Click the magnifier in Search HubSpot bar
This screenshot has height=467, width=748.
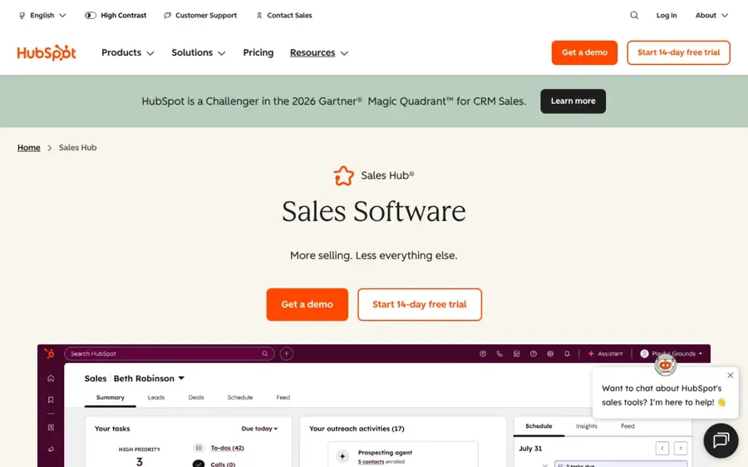click(x=265, y=353)
